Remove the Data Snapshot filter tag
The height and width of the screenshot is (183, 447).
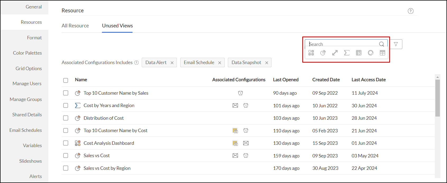coord(267,63)
